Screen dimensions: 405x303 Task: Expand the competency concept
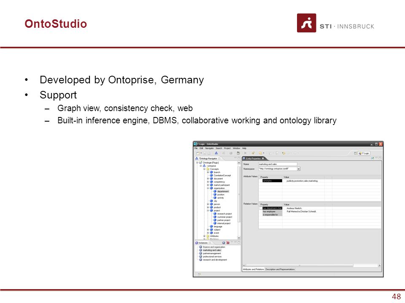click(x=208, y=182)
